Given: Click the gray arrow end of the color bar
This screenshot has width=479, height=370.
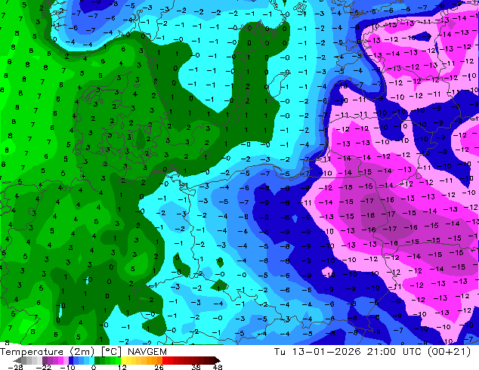Looking at the screenshot, I should coord(17,360).
